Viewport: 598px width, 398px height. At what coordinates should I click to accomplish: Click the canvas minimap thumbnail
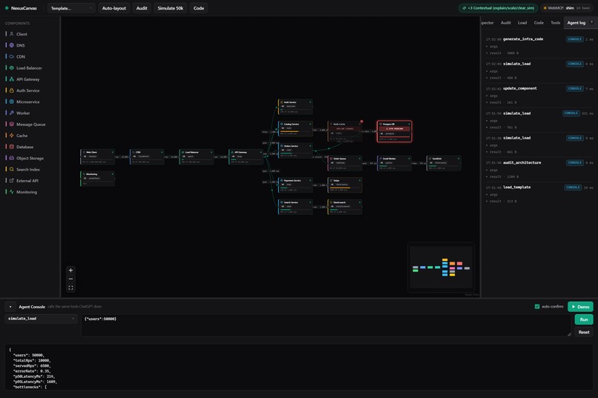tap(441, 268)
